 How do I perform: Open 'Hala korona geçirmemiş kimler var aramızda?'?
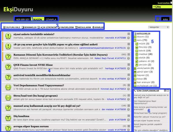click(x=151, y=108)
